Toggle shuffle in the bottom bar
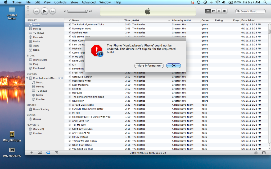The width and height of the screenshot is (271, 169). [40, 153]
